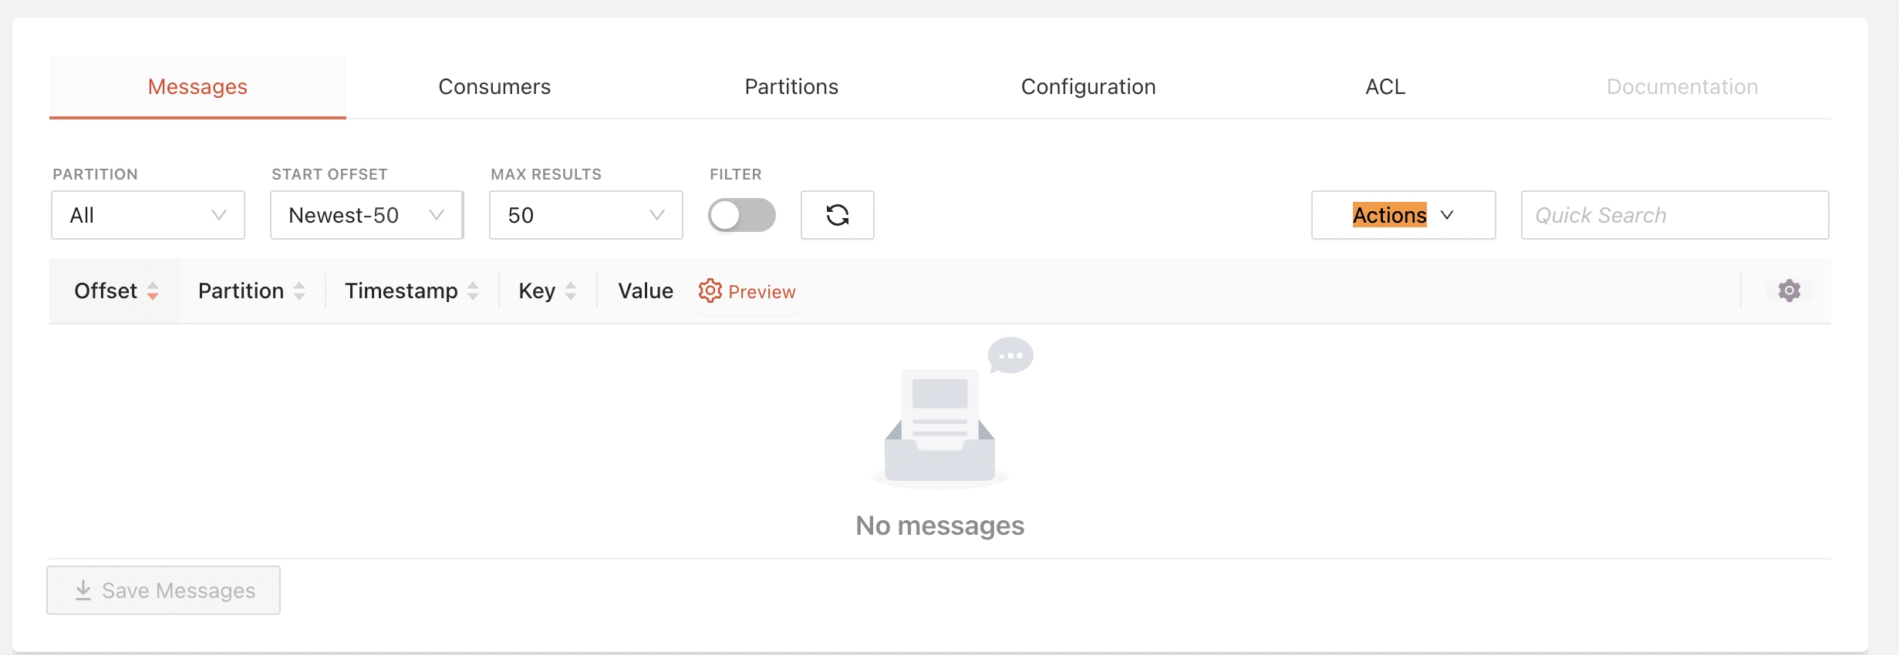Enable the Filter toggle switch
1899x655 pixels.
click(x=741, y=215)
